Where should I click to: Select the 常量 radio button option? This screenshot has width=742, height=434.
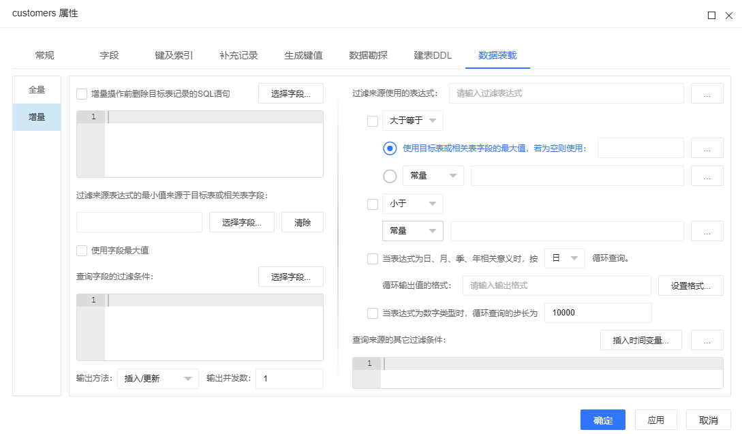point(390,176)
